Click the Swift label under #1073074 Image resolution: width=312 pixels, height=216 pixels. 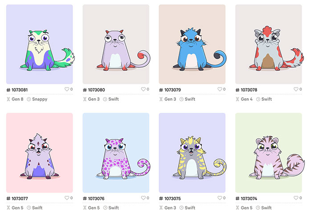[x=266, y=208]
